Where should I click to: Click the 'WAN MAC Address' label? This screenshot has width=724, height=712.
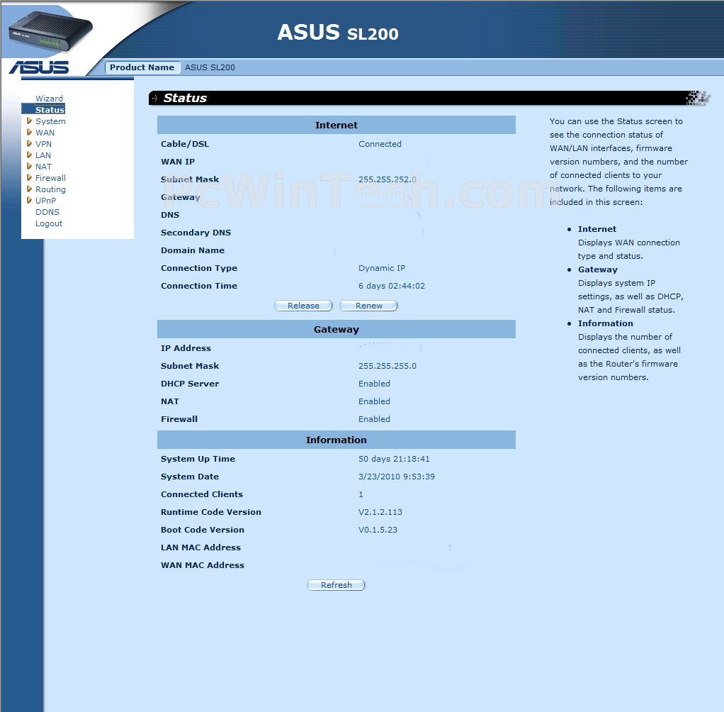(203, 565)
